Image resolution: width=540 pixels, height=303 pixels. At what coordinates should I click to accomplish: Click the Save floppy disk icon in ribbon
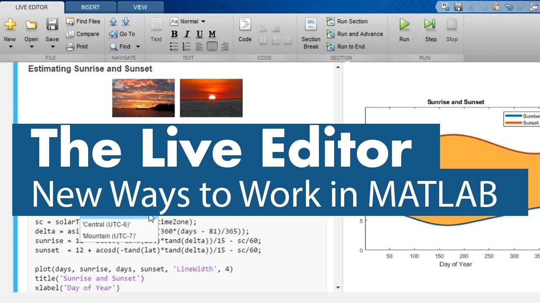coord(52,24)
